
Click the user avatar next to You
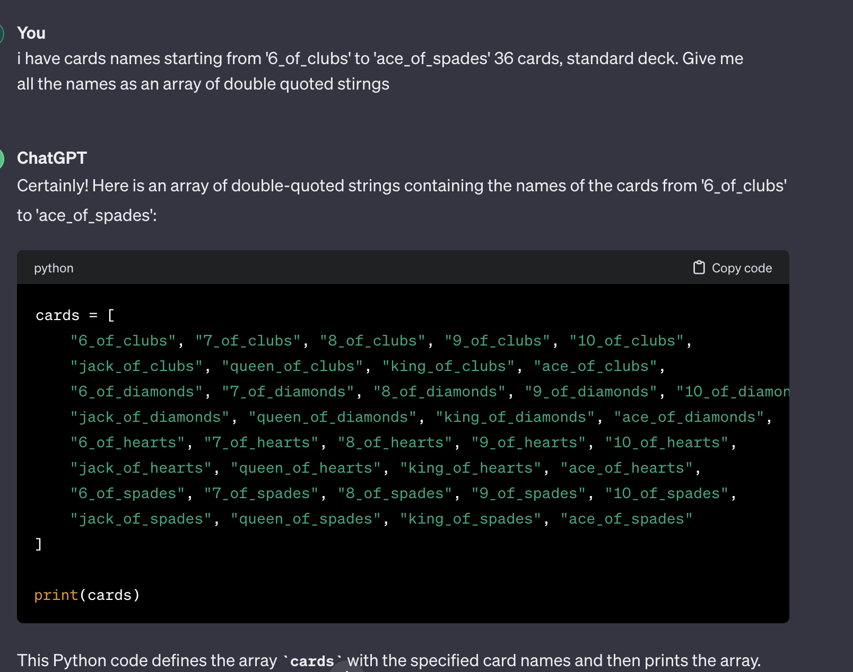2,33
